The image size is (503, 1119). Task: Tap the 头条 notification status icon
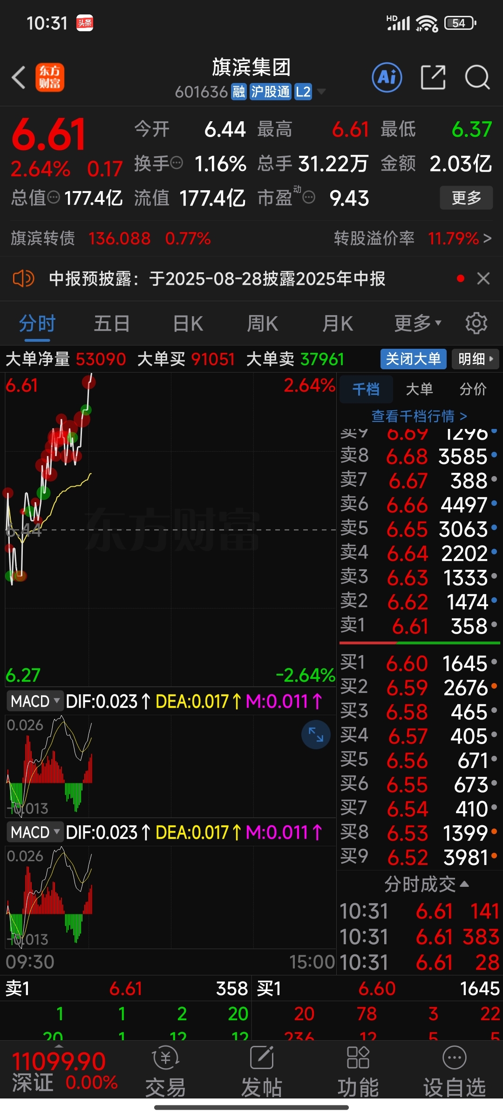coord(85,23)
